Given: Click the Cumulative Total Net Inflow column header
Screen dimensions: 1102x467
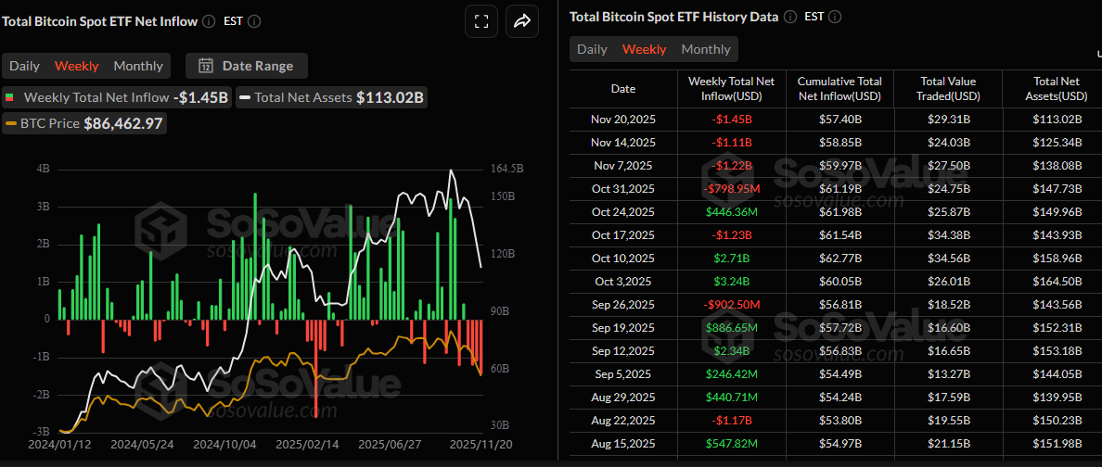Looking at the screenshot, I should pyautogui.click(x=839, y=89).
